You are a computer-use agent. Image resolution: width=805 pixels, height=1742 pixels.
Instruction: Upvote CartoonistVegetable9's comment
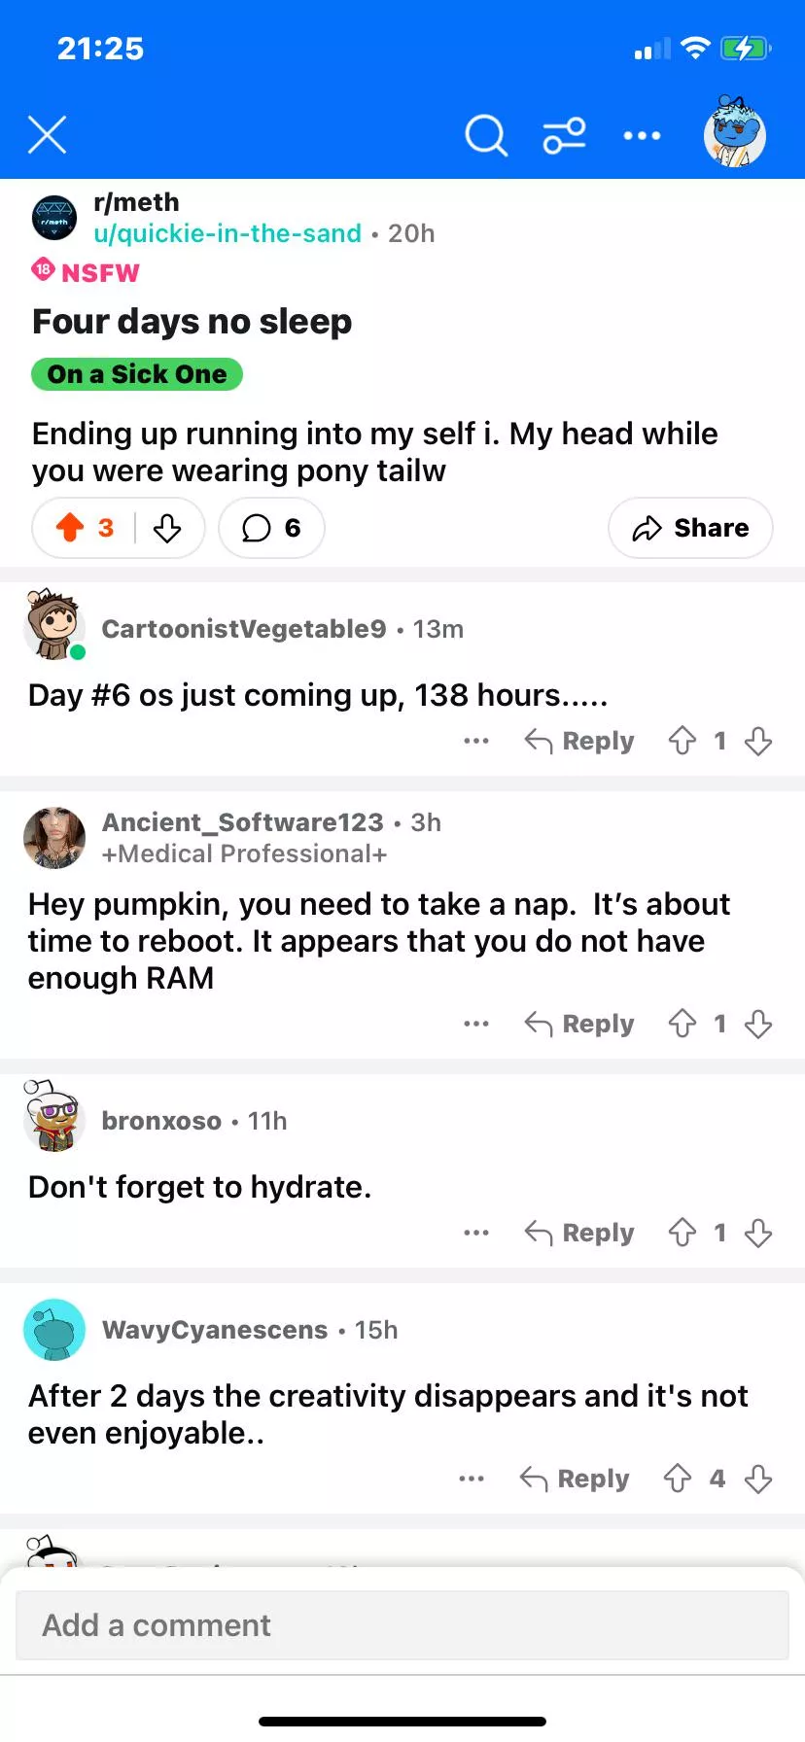click(x=682, y=742)
